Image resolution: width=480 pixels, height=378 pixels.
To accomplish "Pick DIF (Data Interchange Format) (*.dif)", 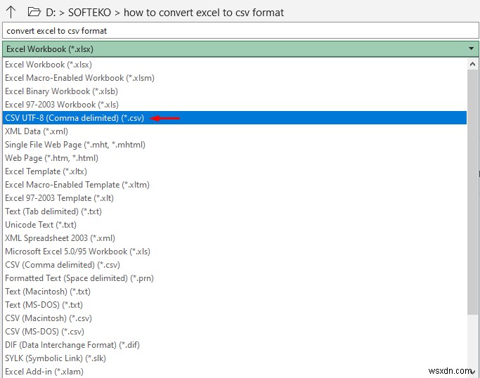I will click(235, 345).
